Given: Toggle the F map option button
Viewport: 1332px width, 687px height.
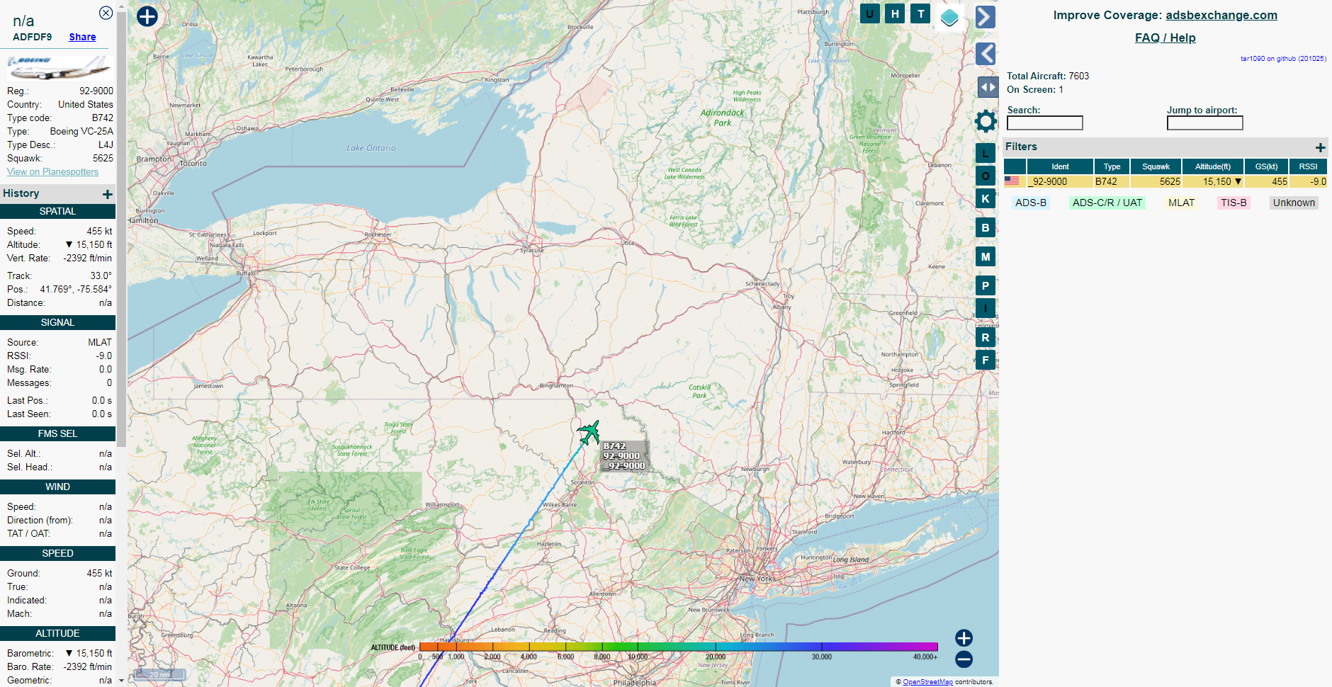Looking at the screenshot, I should pyautogui.click(x=986, y=360).
